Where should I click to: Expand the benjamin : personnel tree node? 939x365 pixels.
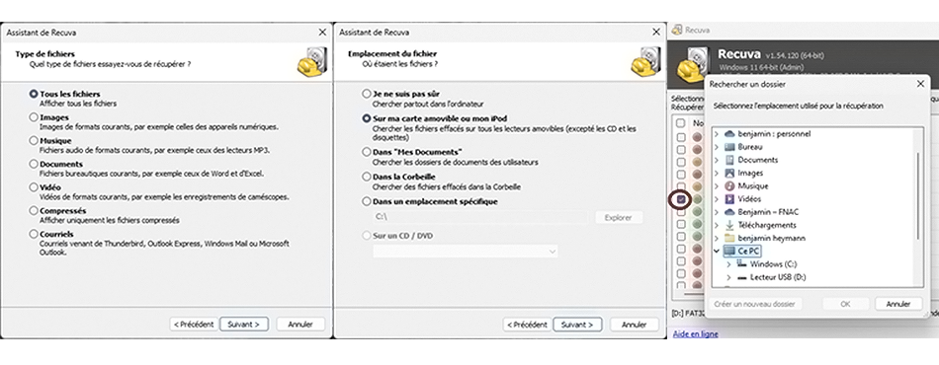click(x=717, y=134)
